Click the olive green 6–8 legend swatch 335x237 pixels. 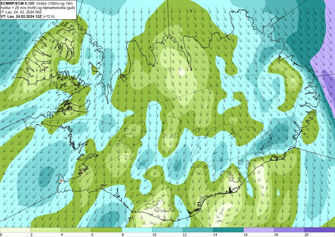coord(107,230)
